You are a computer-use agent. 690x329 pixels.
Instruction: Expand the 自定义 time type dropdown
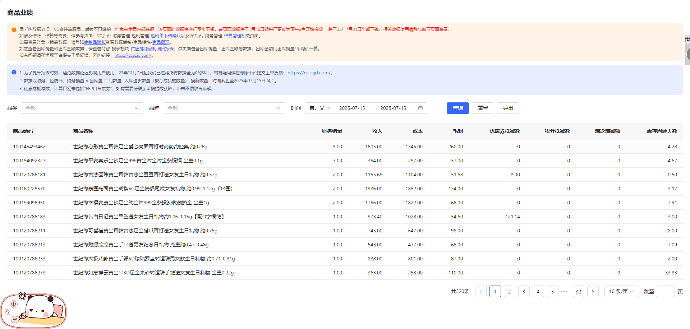[x=319, y=108]
